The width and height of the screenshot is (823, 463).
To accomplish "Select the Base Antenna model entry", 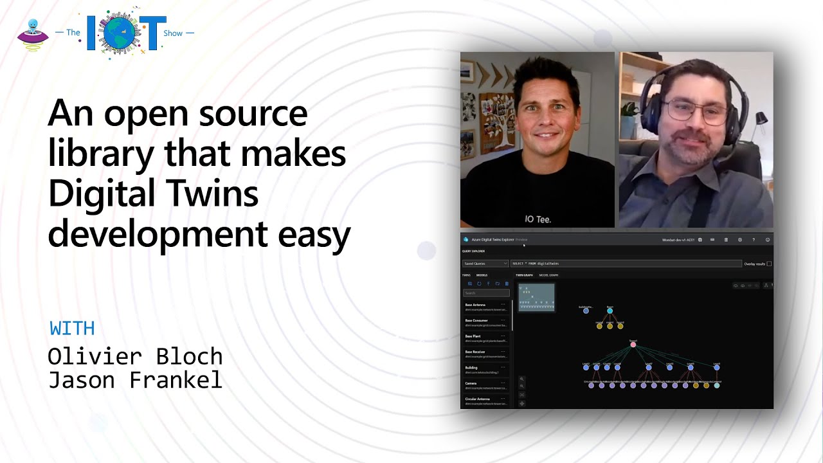I will 486,307.
